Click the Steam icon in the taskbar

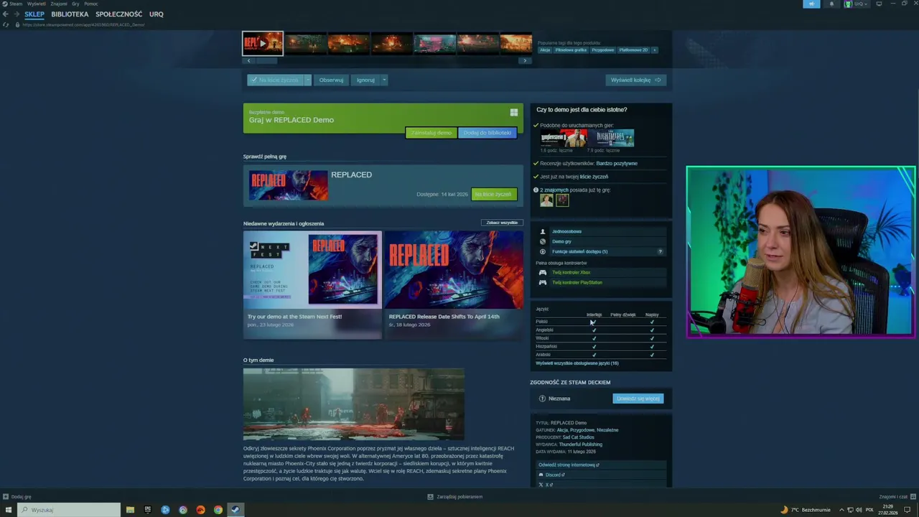235,510
